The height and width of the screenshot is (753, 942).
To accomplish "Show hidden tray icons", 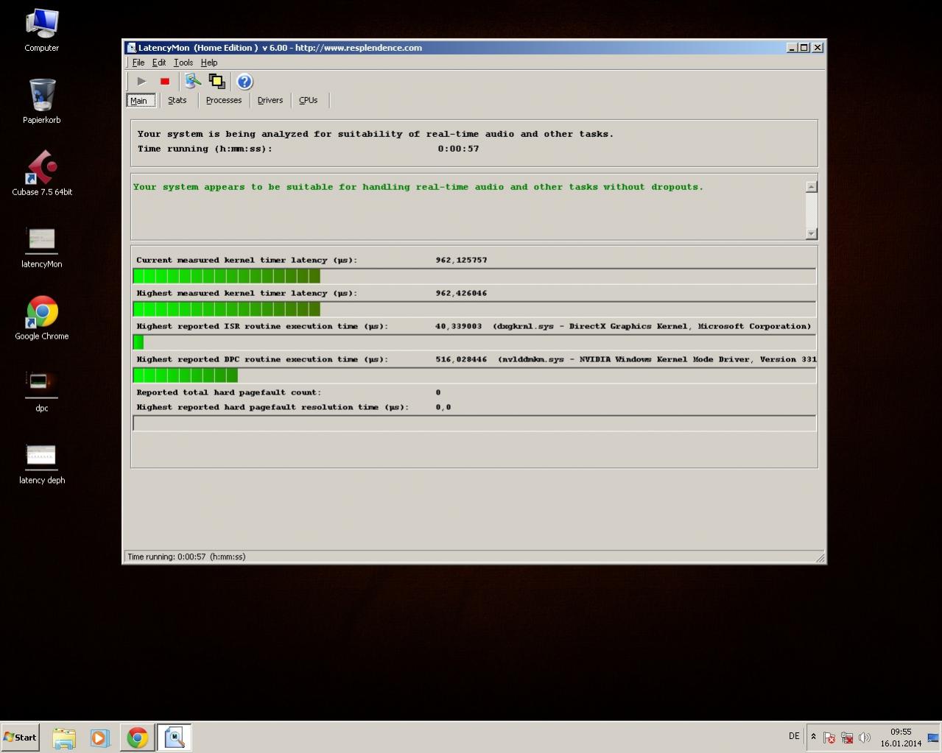I will tap(813, 737).
